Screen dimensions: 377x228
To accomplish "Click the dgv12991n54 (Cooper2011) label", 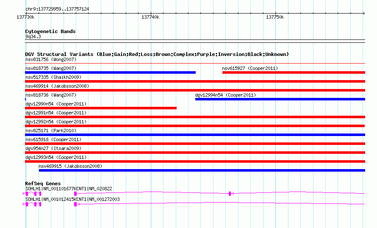I will [56, 113].
